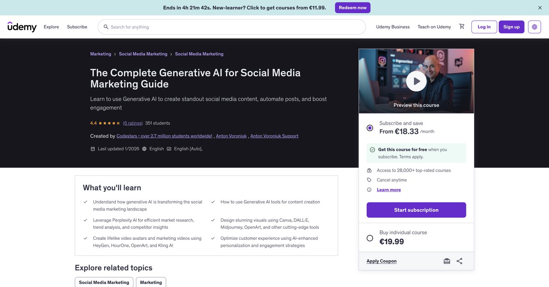Click the Leverage Perplexity AI learning item
This screenshot has width=549, height=287.
144,224
